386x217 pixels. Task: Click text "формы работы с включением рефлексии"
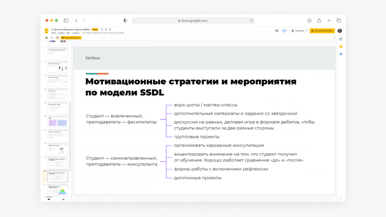(221, 169)
